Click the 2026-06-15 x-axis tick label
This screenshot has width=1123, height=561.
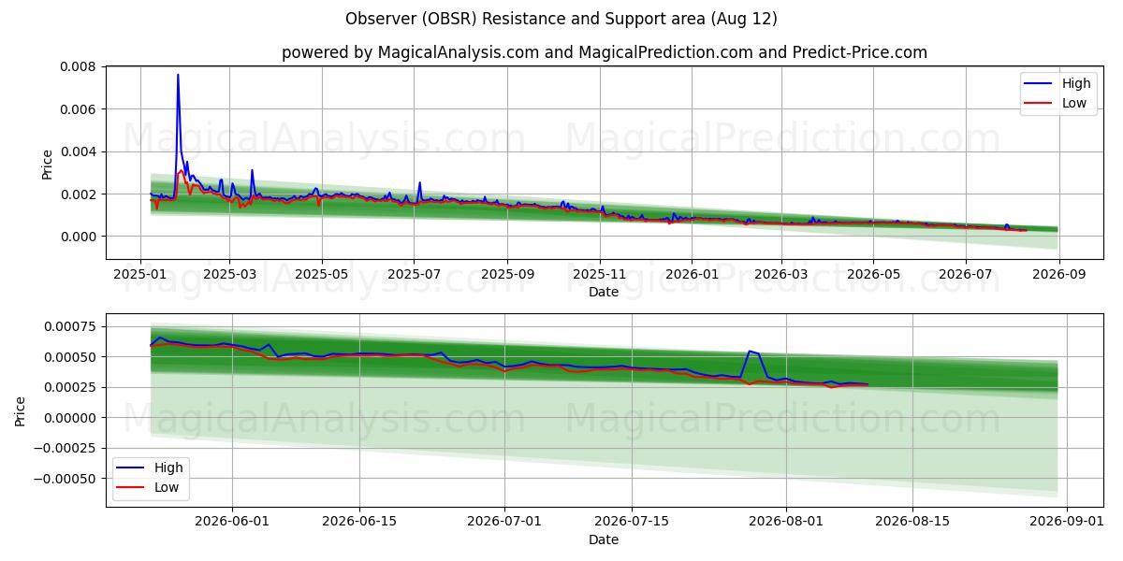pos(359,522)
